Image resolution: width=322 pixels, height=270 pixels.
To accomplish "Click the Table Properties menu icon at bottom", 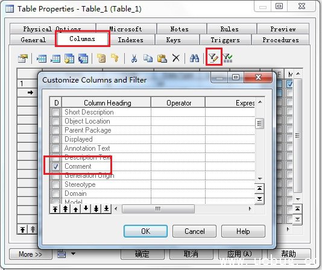I will 62,254.
